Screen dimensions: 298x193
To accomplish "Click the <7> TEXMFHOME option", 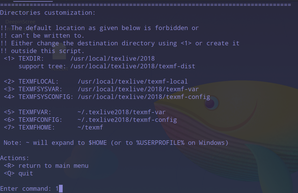I will 29,128.
